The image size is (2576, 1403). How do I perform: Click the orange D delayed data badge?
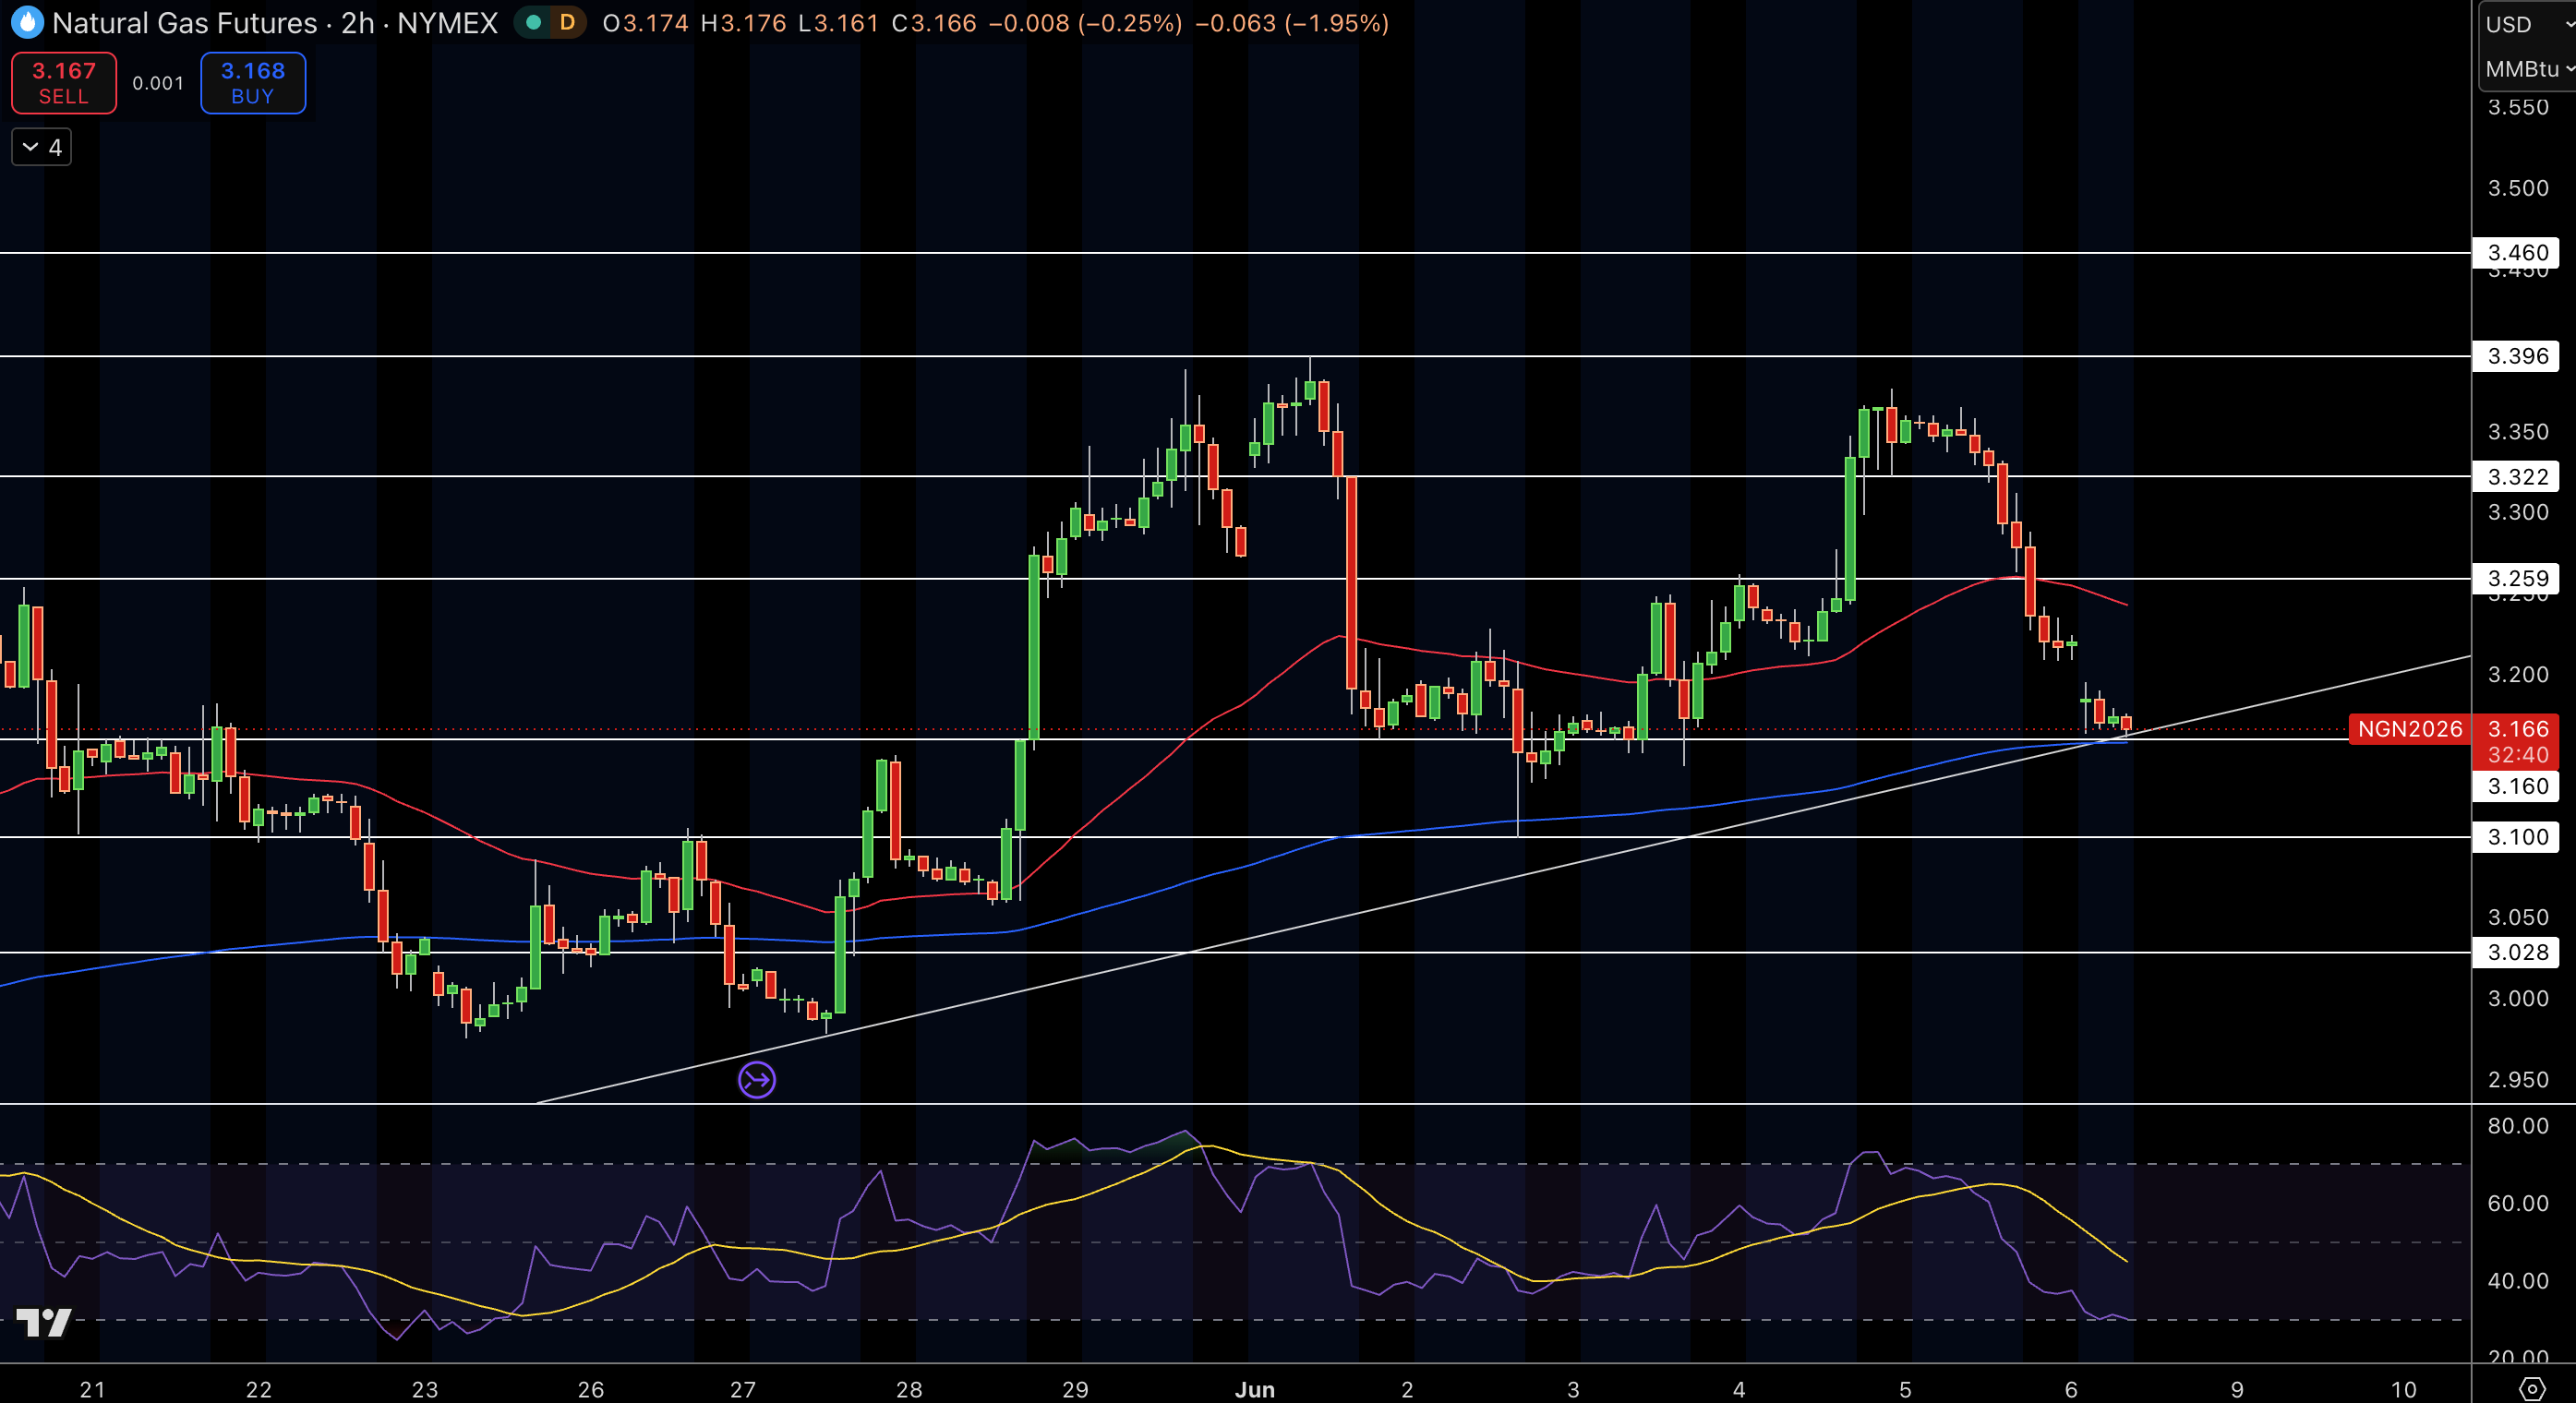click(x=567, y=22)
